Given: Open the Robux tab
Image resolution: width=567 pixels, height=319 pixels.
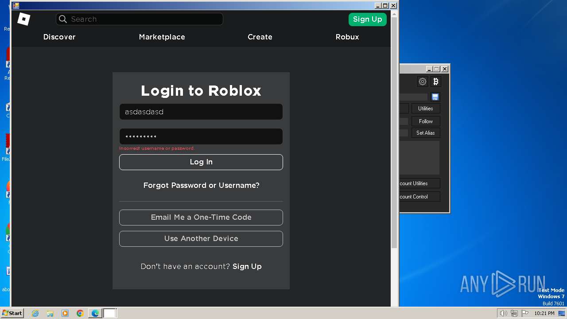Looking at the screenshot, I should pyautogui.click(x=347, y=37).
